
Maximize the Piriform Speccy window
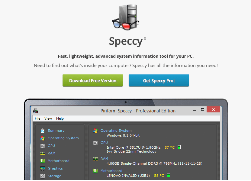tap(203, 110)
